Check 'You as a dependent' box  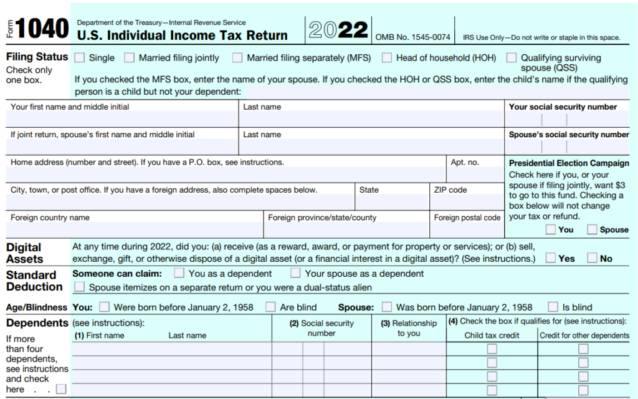point(179,273)
